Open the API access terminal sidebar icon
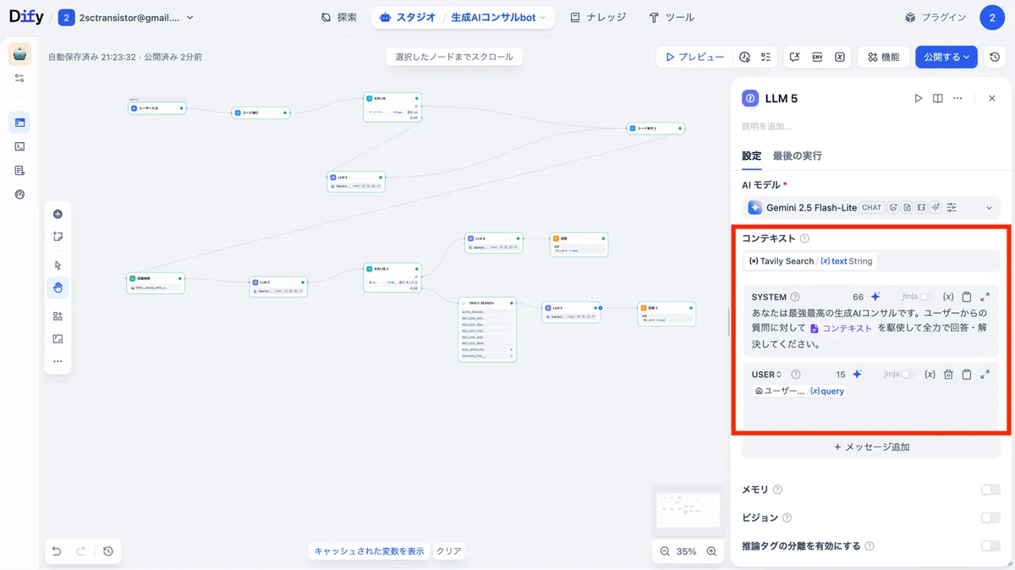1015x570 pixels. click(x=19, y=146)
